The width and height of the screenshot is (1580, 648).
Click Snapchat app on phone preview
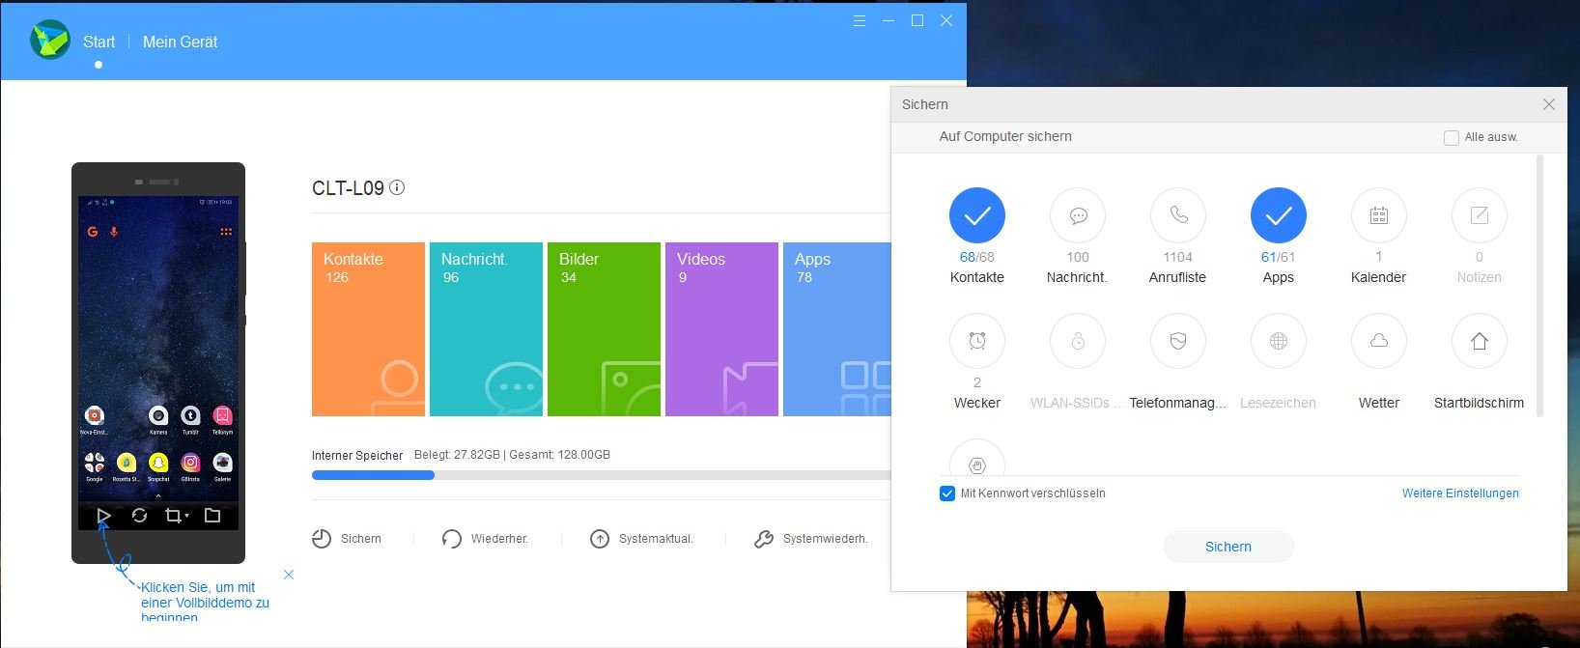tap(158, 463)
